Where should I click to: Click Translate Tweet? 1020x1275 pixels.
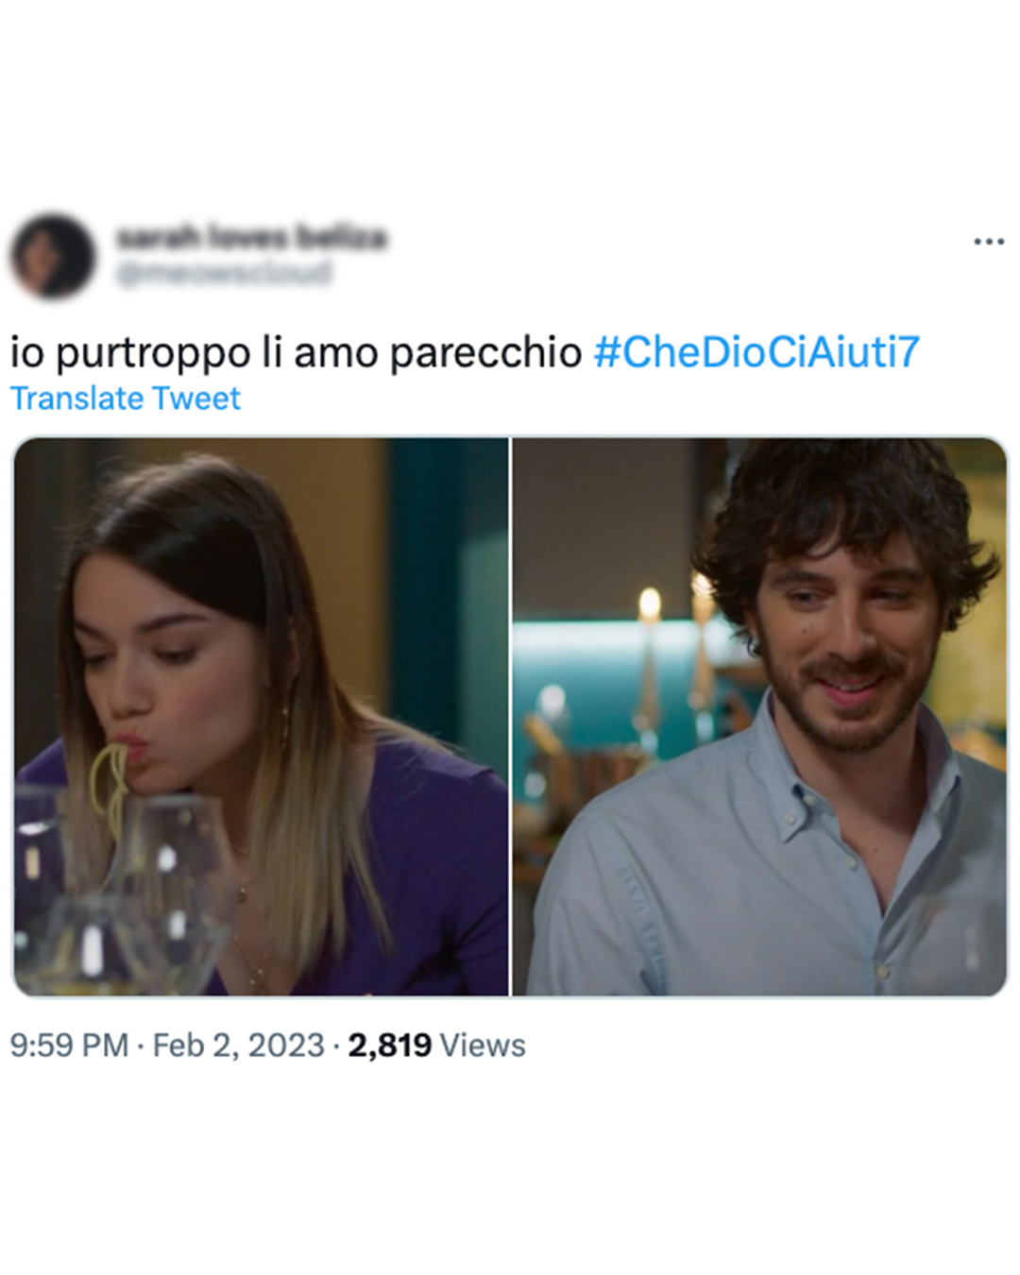126,399
